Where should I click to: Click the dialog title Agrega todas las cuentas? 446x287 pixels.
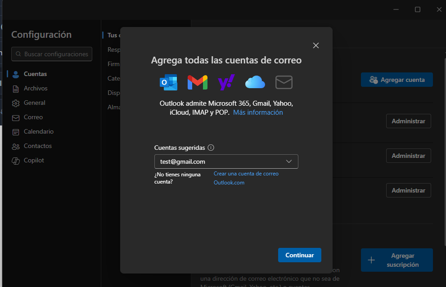(x=226, y=60)
